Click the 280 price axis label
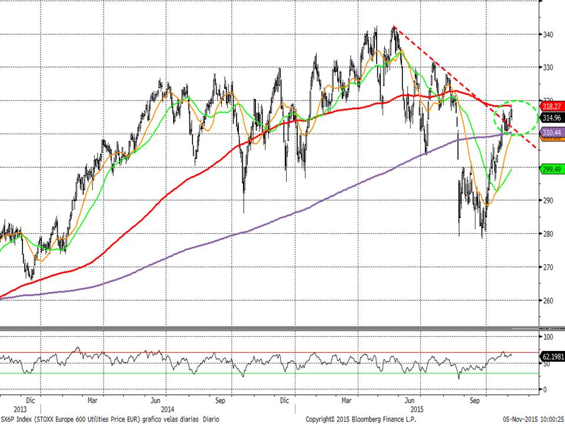The image size is (565, 424). point(548,234)
